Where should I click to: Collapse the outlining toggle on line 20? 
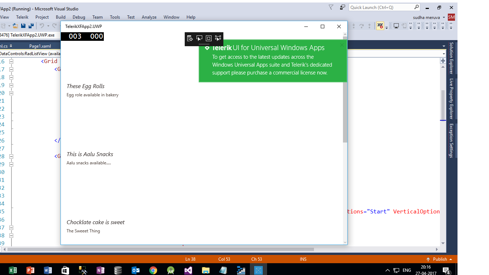click(x=11, y=93)
